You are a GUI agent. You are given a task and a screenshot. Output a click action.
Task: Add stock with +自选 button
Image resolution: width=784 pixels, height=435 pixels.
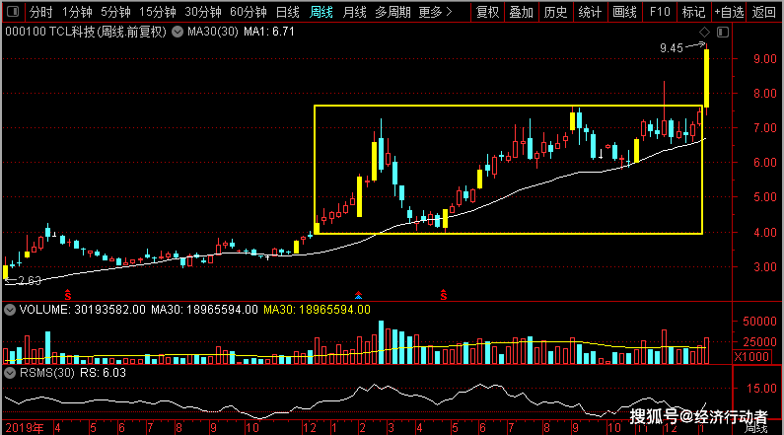click(729, 12)
